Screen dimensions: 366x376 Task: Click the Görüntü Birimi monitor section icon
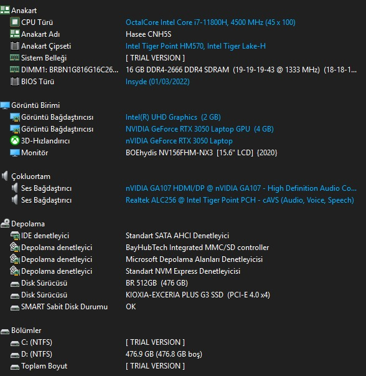click(x=5, y=105)
